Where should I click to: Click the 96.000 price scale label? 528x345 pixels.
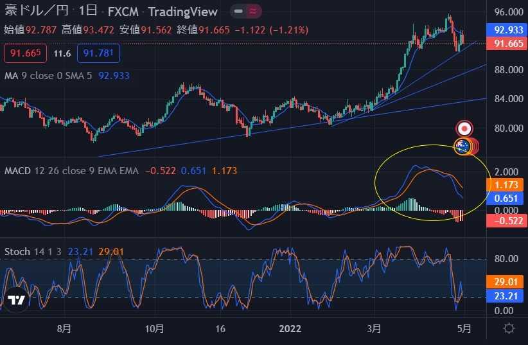tap(509, 12)
